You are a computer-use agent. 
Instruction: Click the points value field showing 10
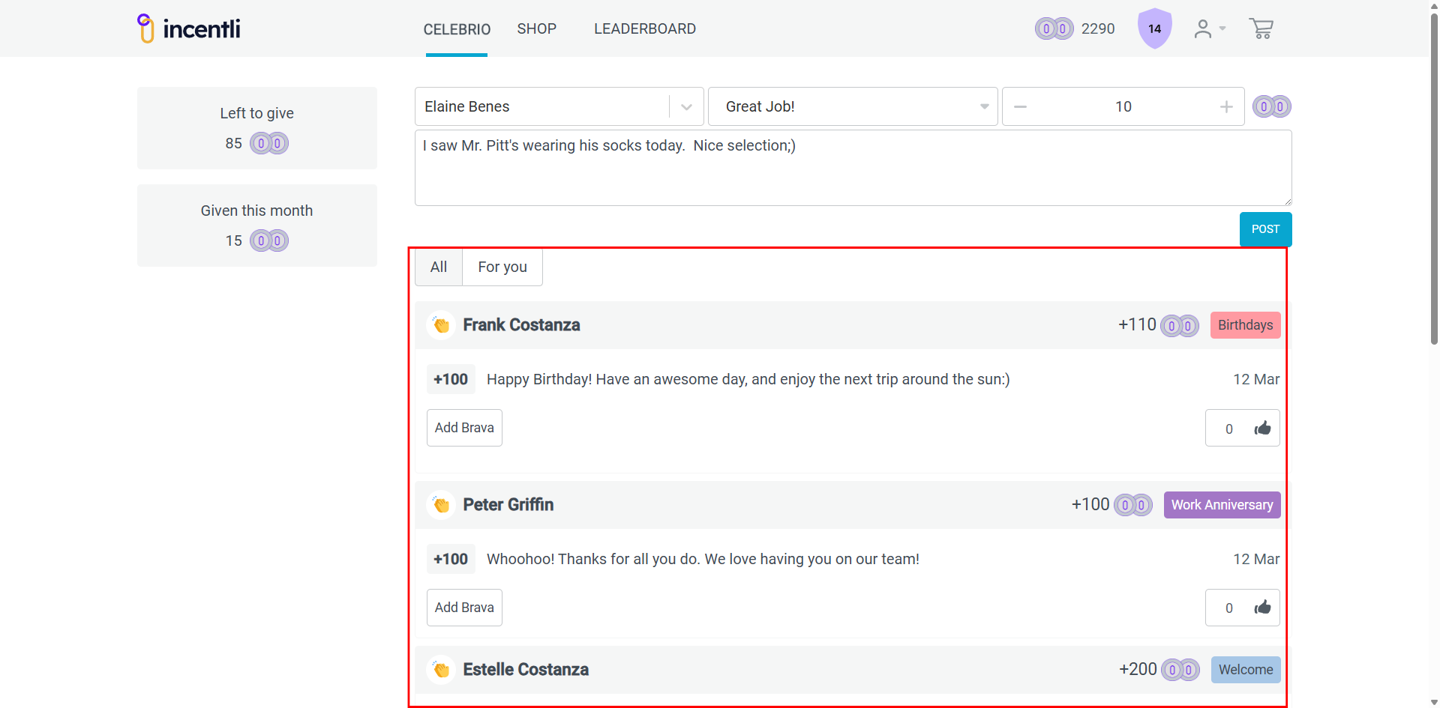1123,106
